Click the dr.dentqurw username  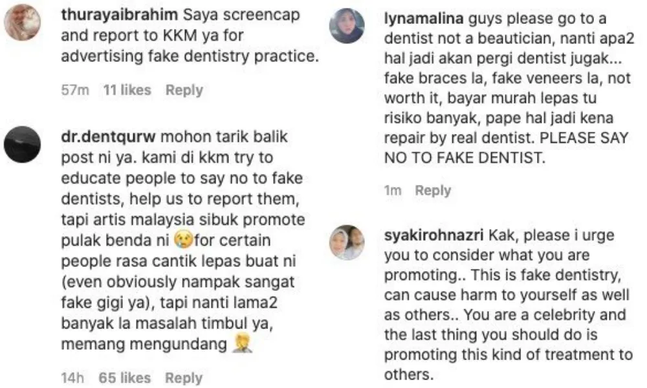[x=108, y=136]
